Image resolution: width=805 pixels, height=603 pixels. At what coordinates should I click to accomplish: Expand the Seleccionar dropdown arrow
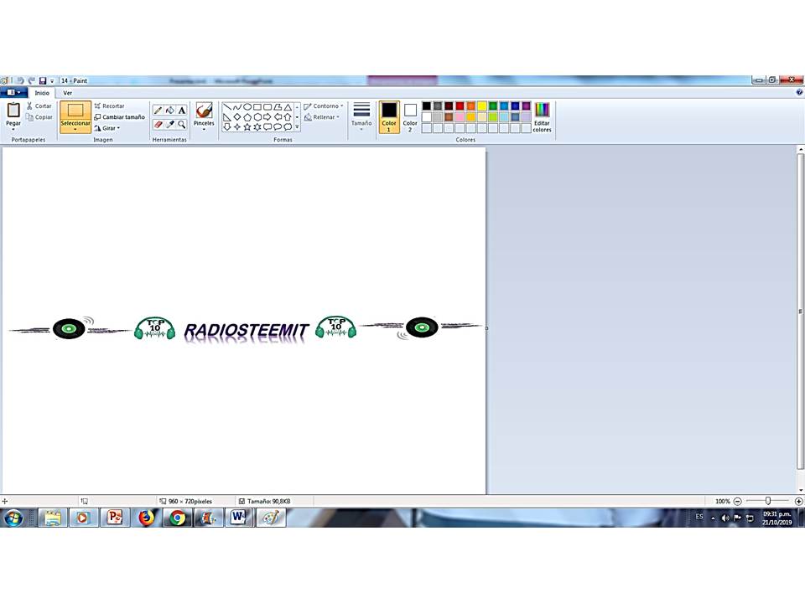(x=75, y=129)
